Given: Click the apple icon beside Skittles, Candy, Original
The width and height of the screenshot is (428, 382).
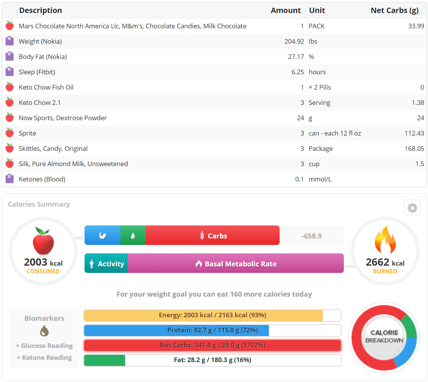Looking at the screenshot, I should (x=10, y=148).
